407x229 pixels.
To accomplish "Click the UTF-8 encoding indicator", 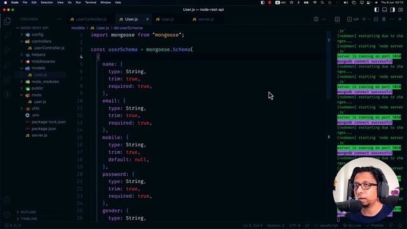I will tap(294, 226).
